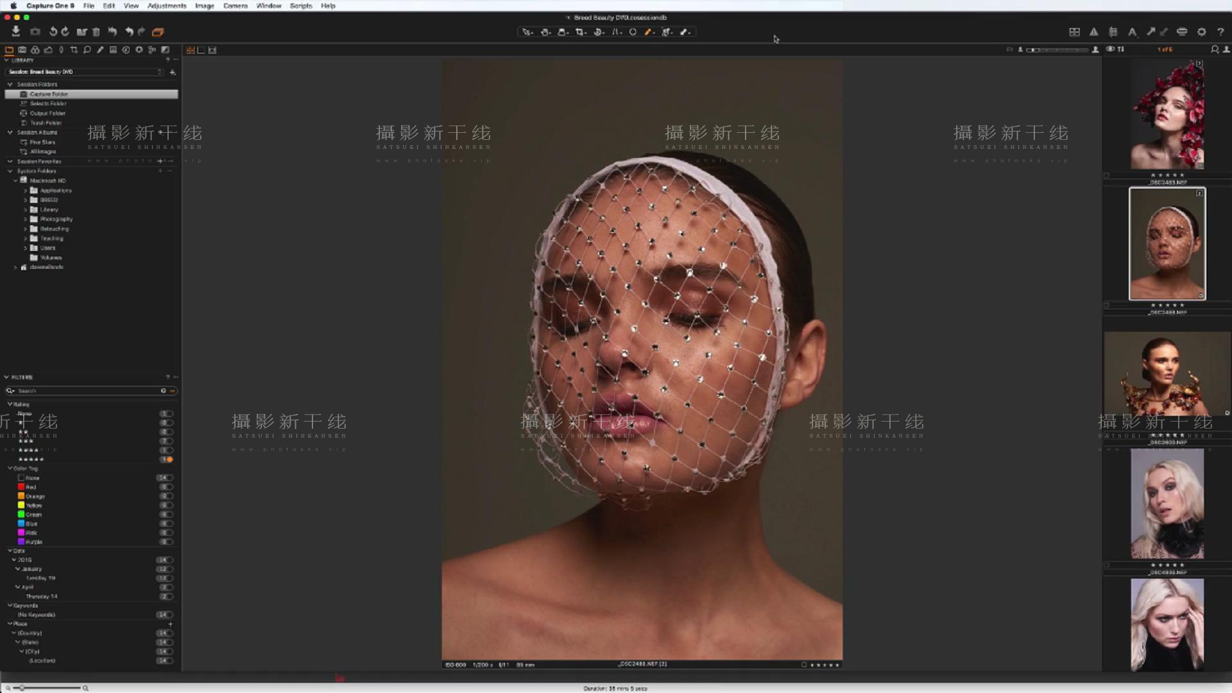1232x693 pixels.
Task: Expand the Photography folder
Action: click(26, 219)
